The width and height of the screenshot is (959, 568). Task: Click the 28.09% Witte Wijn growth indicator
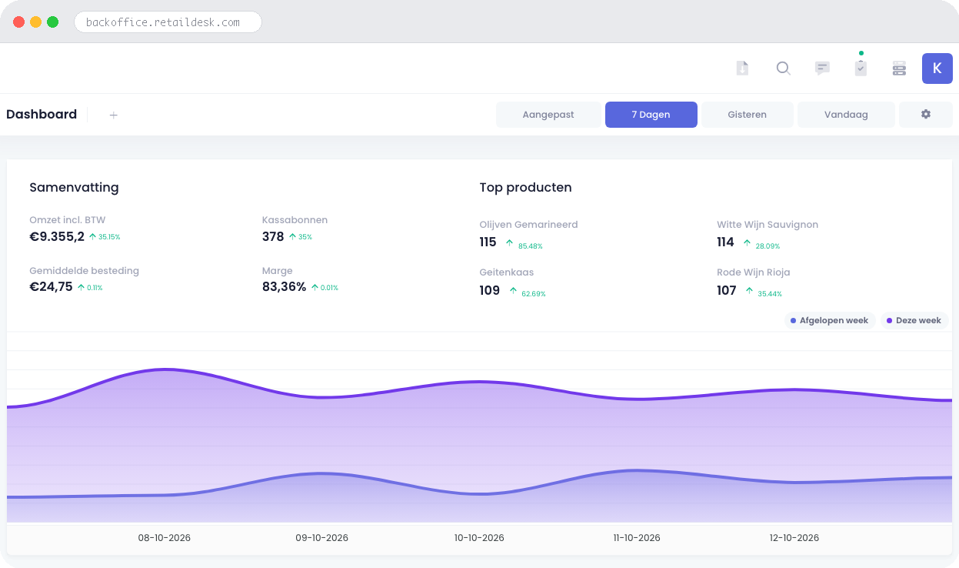[x=761, y=246]
